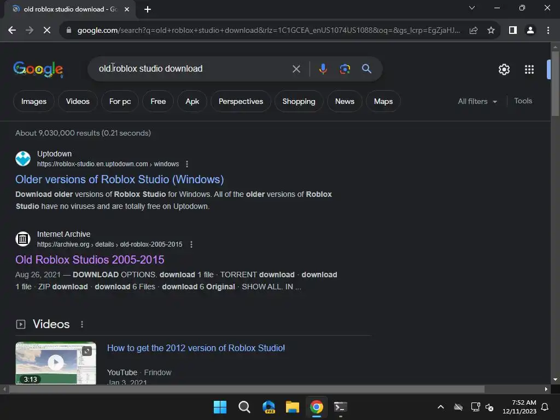Viewport: 560px width, 420px height.
Task: Go back to the previous page
Action: point(12,31)
